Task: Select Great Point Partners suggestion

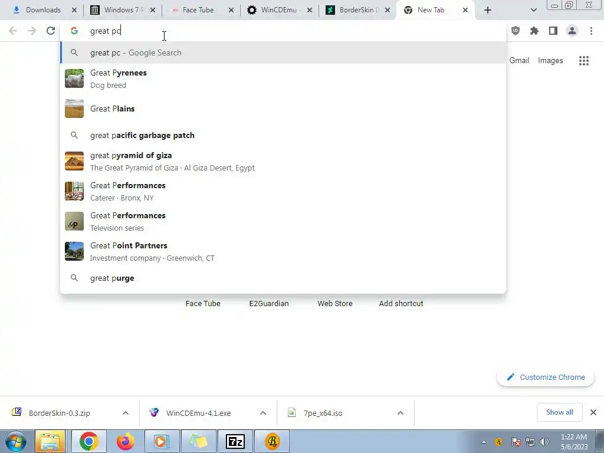Action: tap(283, 251)
